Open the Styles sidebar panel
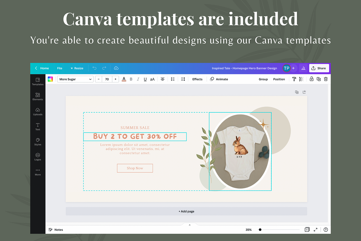 point(38,142)
